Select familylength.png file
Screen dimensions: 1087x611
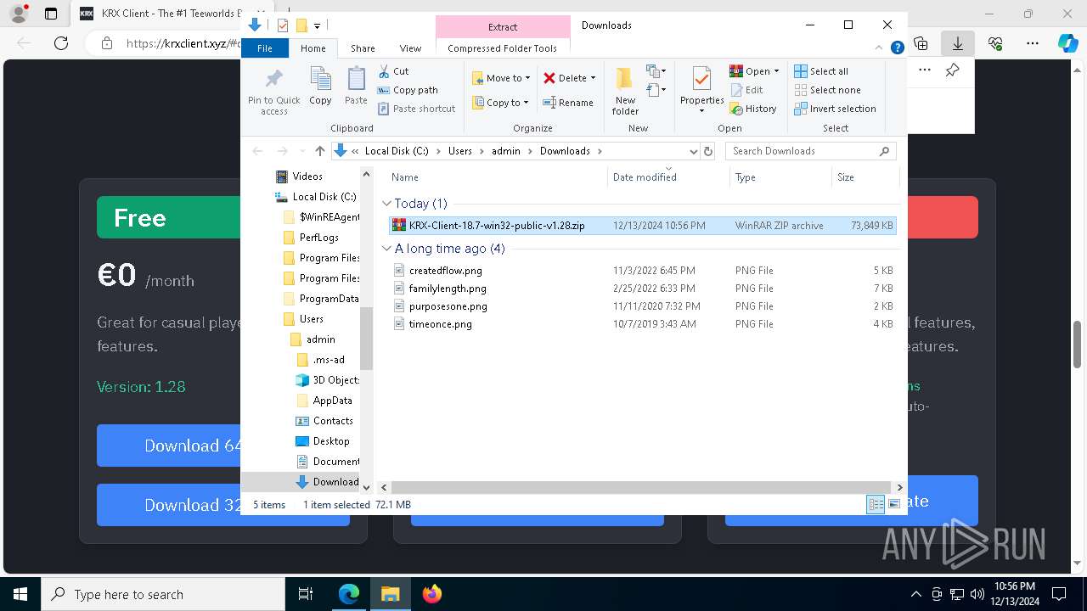coord(642,289)
